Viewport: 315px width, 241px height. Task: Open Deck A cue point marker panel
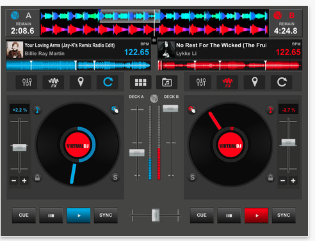(x=81, y=82)
